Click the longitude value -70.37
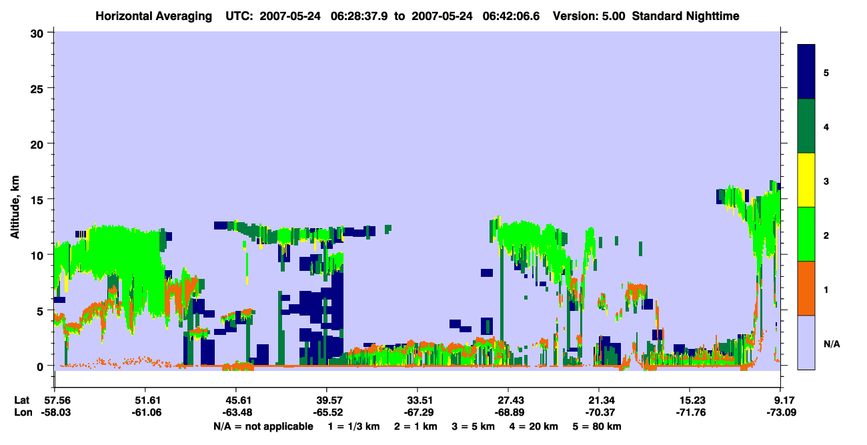Image resolution: width=867 pixels, height=445 pixels. 599,412
